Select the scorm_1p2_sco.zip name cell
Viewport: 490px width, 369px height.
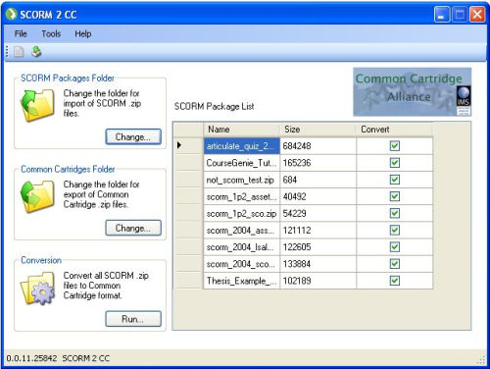(x=241, y=213)
